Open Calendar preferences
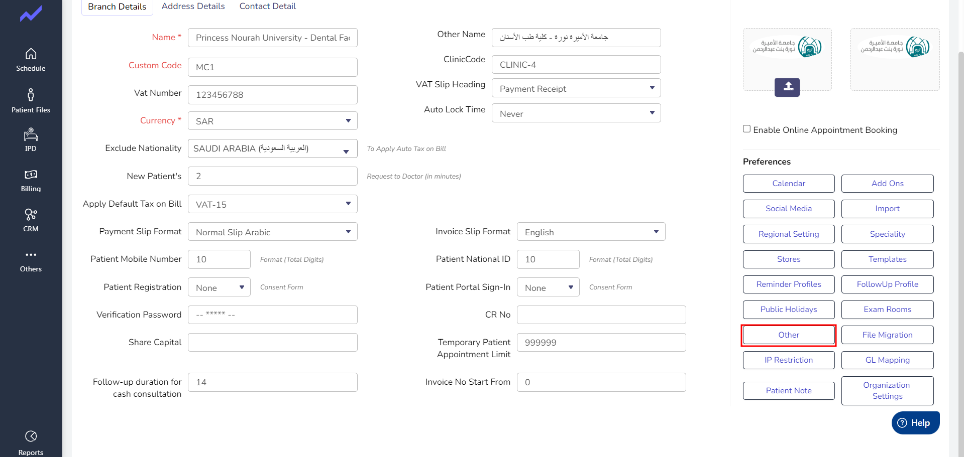The width and height of the screenshot is (964, 457). click(x=789, y=184)
